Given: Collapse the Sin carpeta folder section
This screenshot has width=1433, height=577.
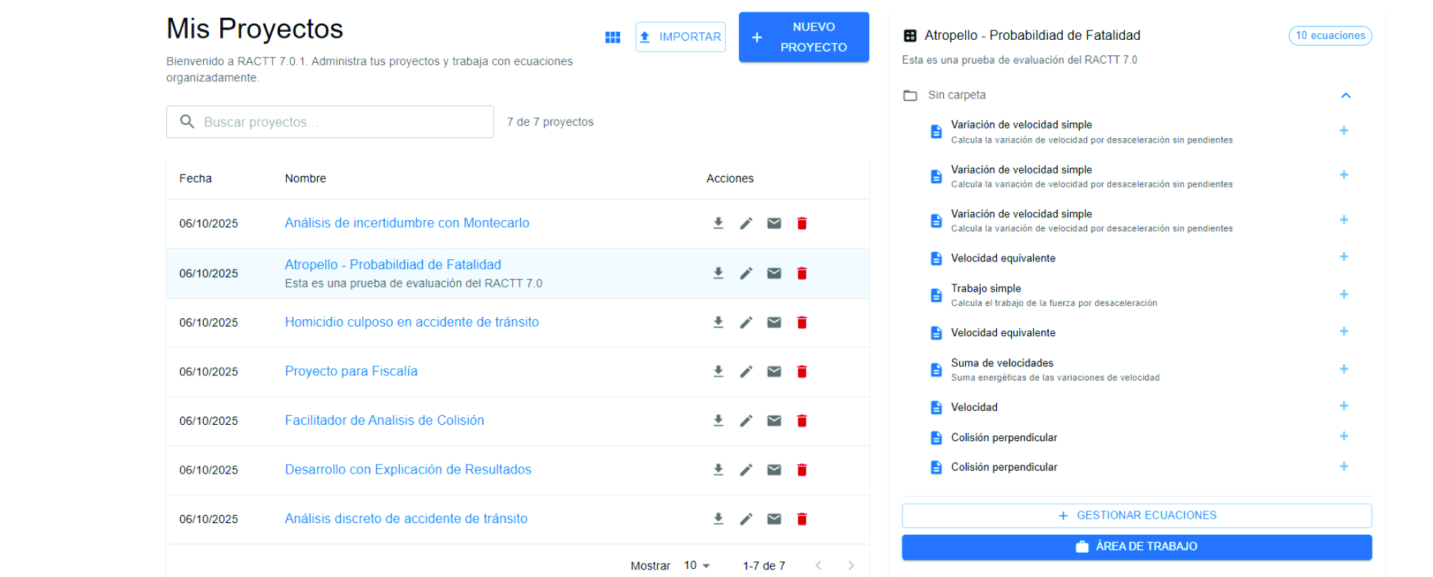Looking at the screenshot, I should pyautogui.click(x=1345, y=95).
